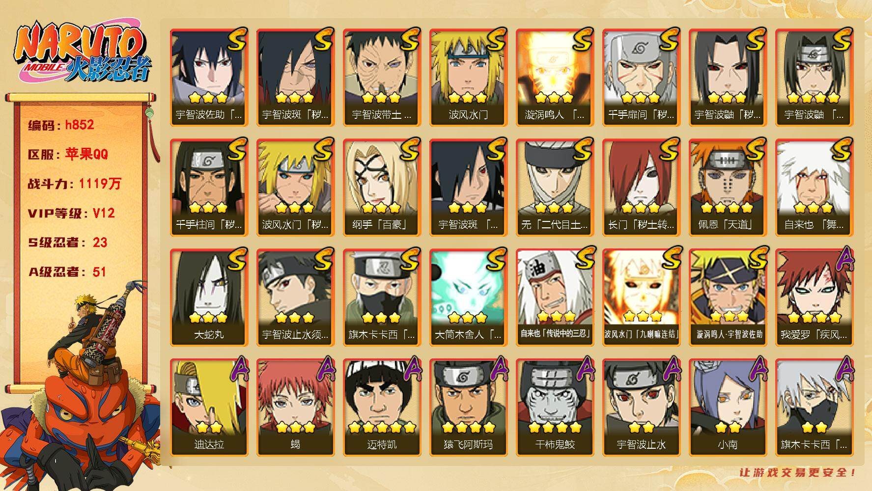
Task: Select the 迈特凯 A-rank card
Action: pyautogui.click(x=382, y=407)
